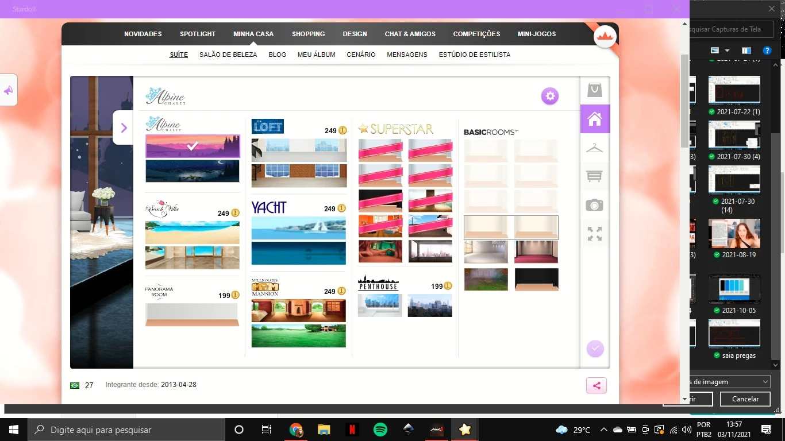Open the Windows Start menu
This screenshot has height=441, width=785.
[x=13, y=430]
